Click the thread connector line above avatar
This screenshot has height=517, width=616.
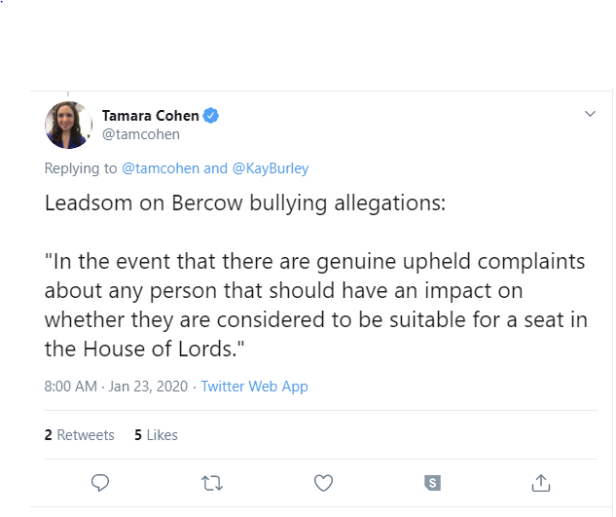coord(68,93)
